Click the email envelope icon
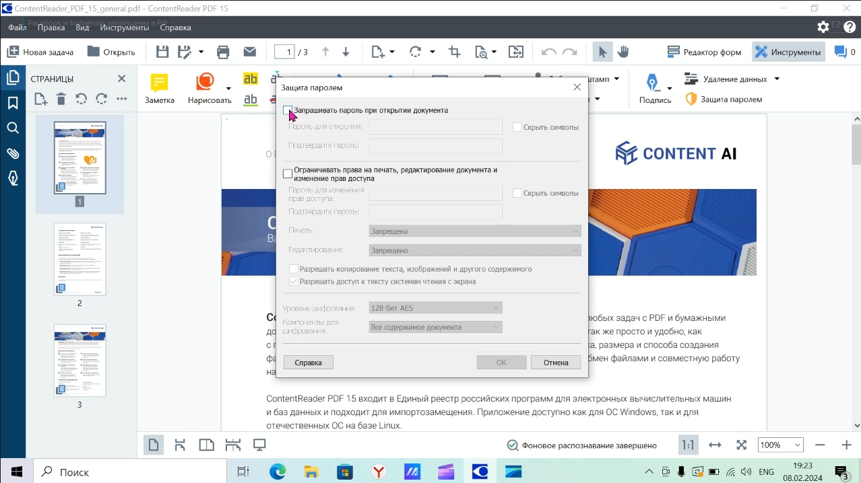This screenshot has height=483, width=861. (250, 52)
